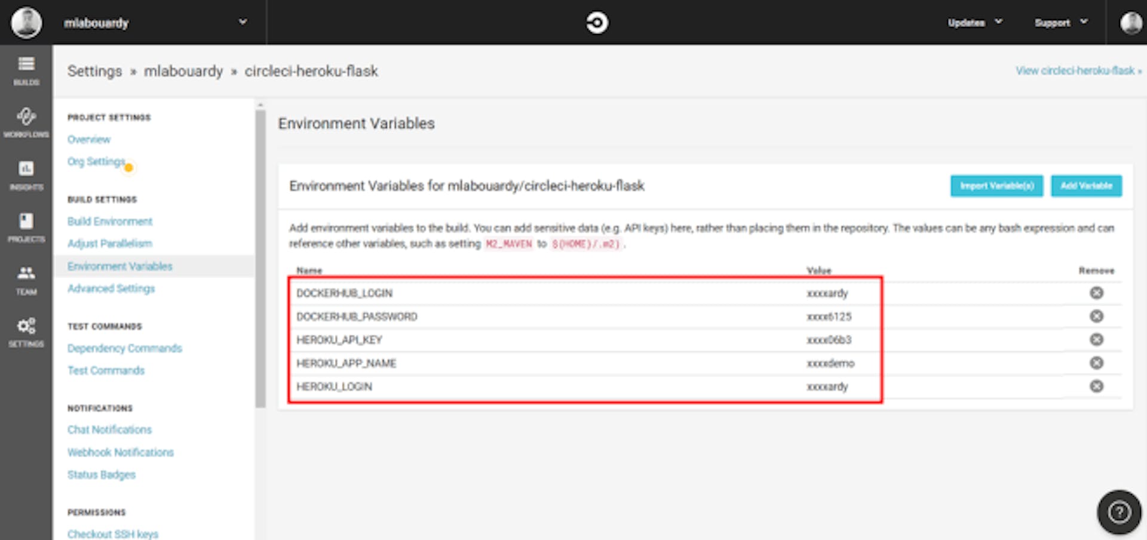Click the xxxx06b3 value
The height and width of the screenshot is (540, 1147).
pyautogui.click(x=829, y=340)
